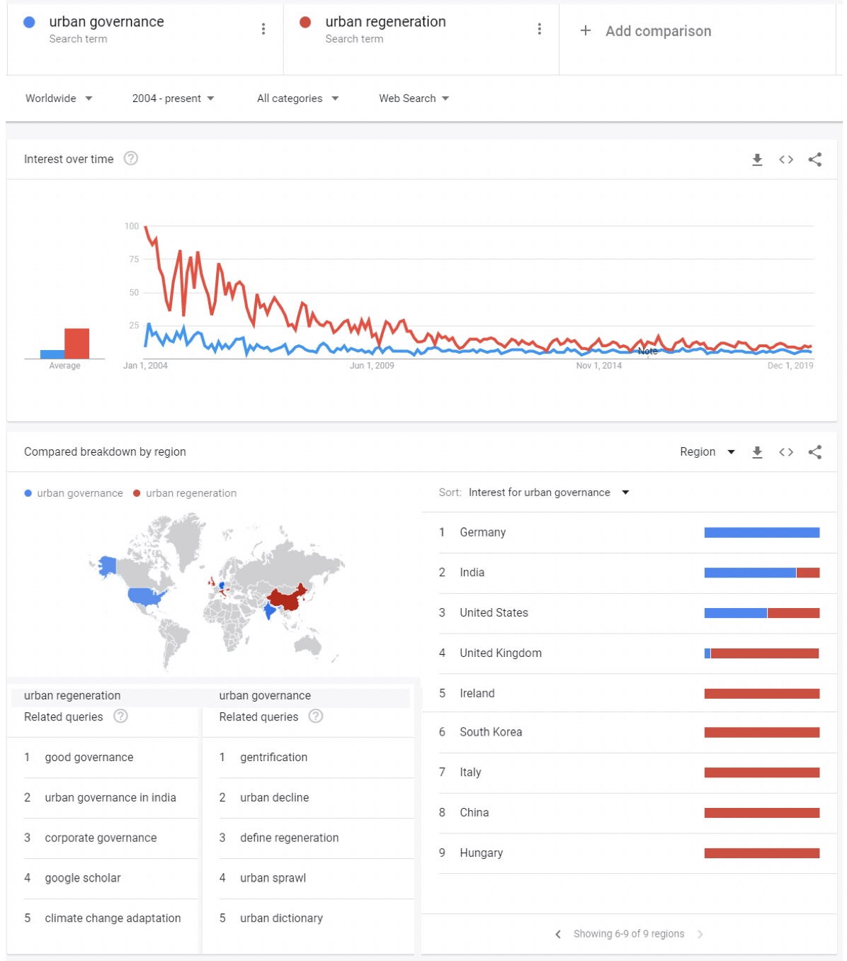The image size is (847, 961).
Task: Open the 2004 - present date range dropdown
Action: pyautogui.click(x=173, y=99)
